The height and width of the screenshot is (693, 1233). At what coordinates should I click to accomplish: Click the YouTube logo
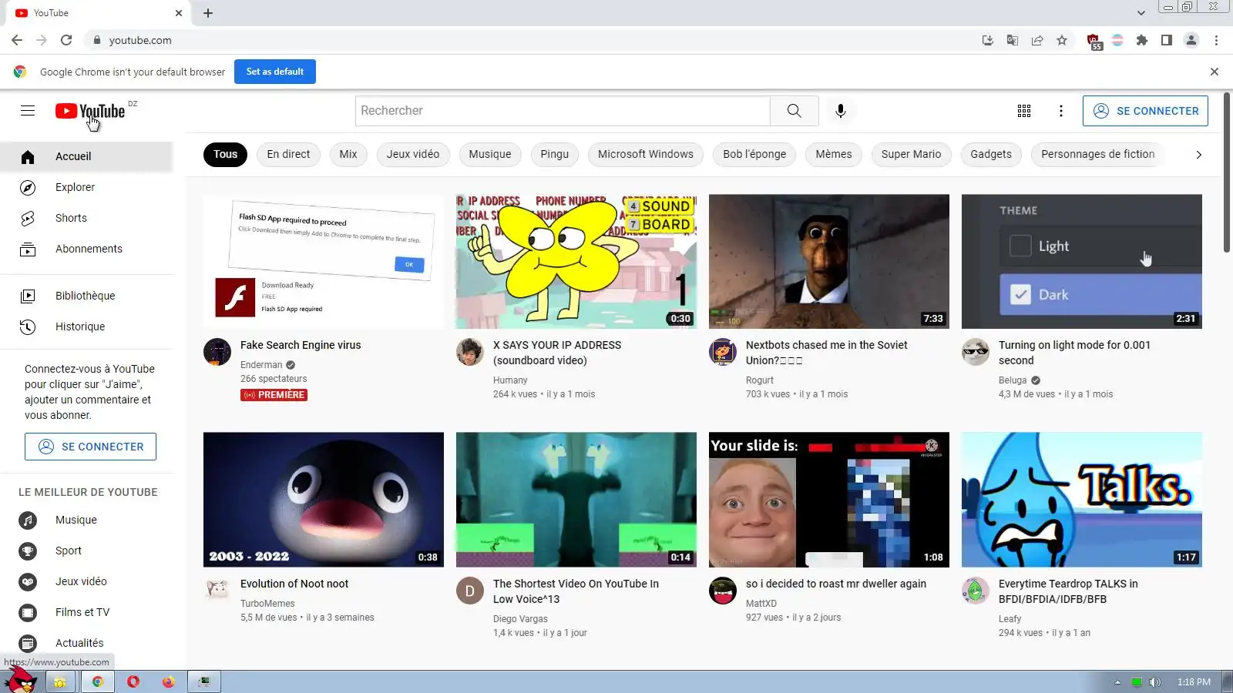(x=90, y=111)
